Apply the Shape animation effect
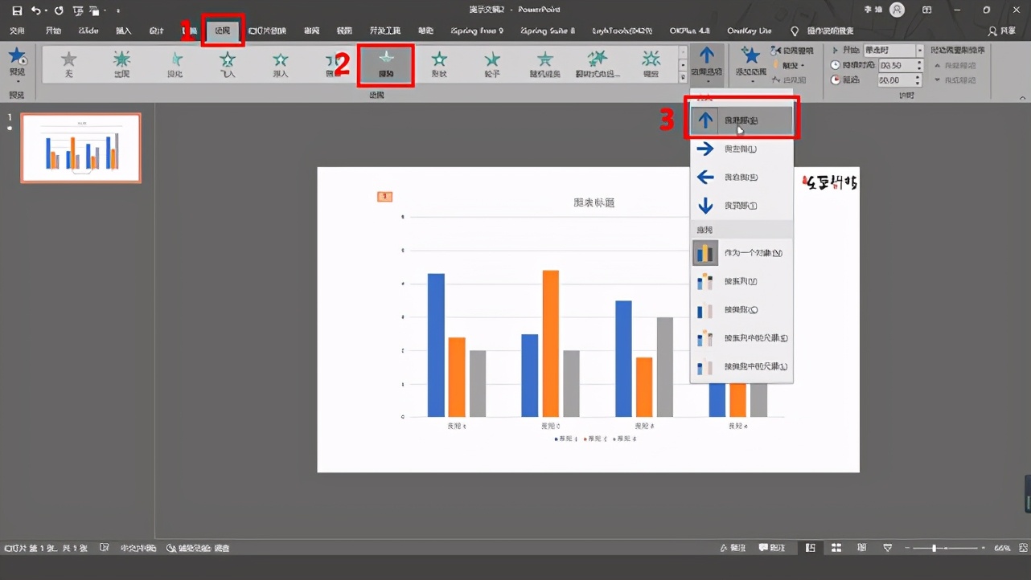1031x580 pixels. point(439,63)
